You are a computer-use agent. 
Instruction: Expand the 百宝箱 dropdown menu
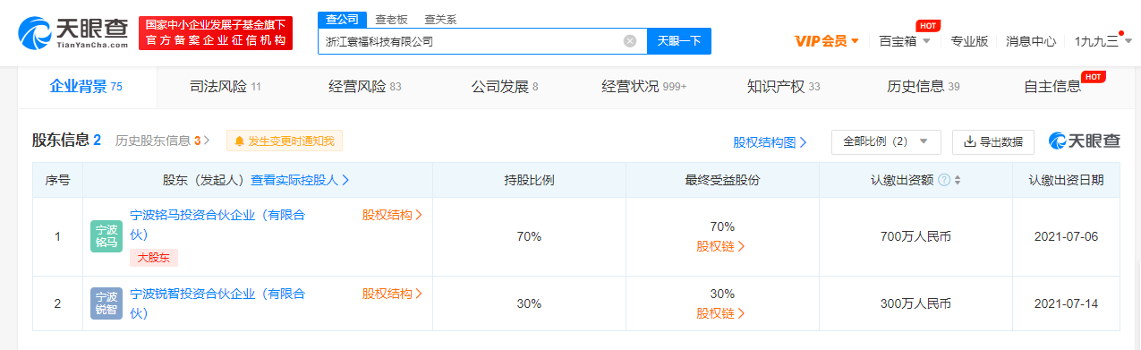[x=905, y=41]
